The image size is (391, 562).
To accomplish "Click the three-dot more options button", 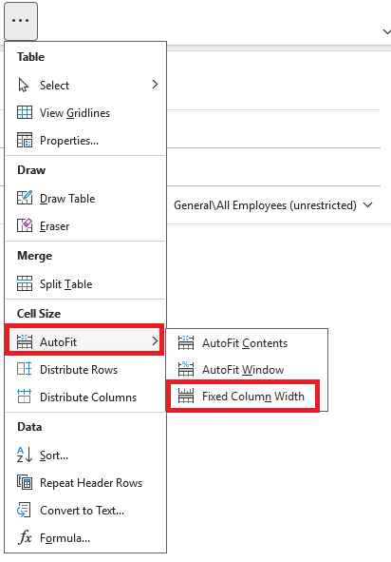I will (x=21, y=21).
